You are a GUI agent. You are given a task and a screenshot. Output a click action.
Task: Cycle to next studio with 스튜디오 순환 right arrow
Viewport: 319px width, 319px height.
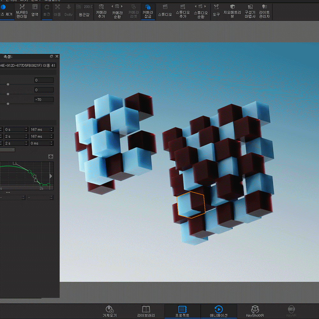205,6
